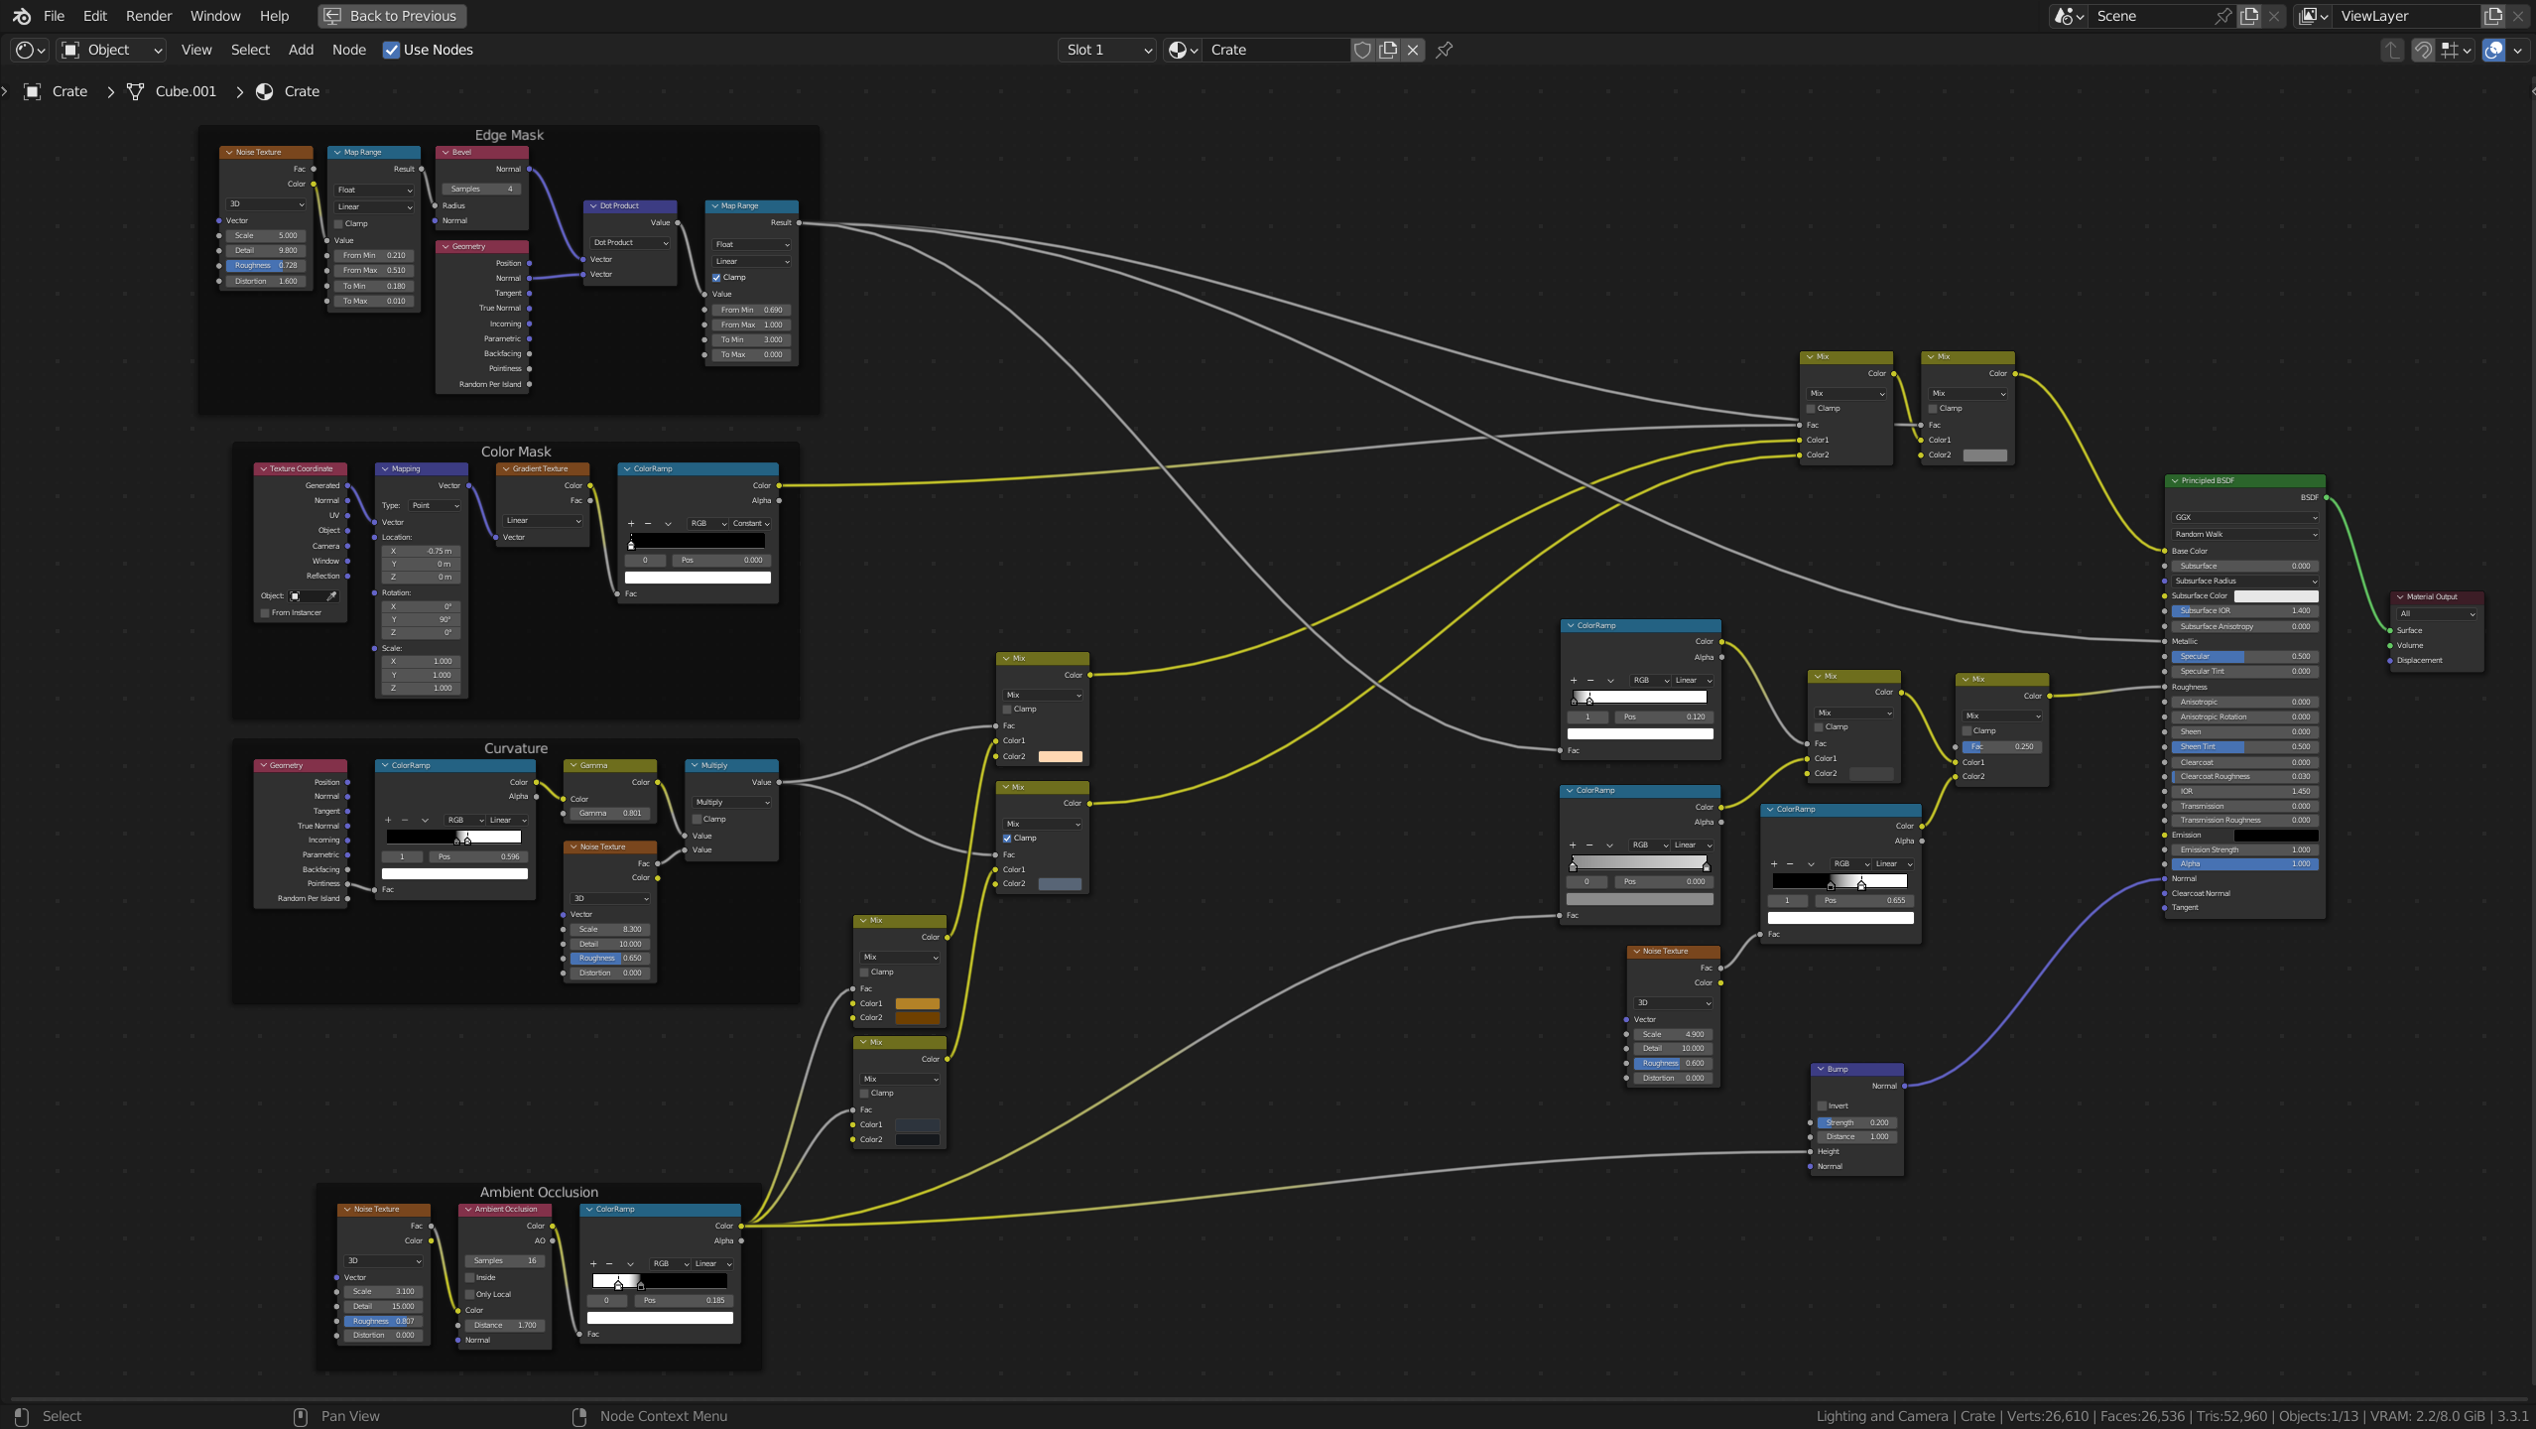
Task: Uncheck Clamp on the Map Range node
Action: click(x=718, y=277)
